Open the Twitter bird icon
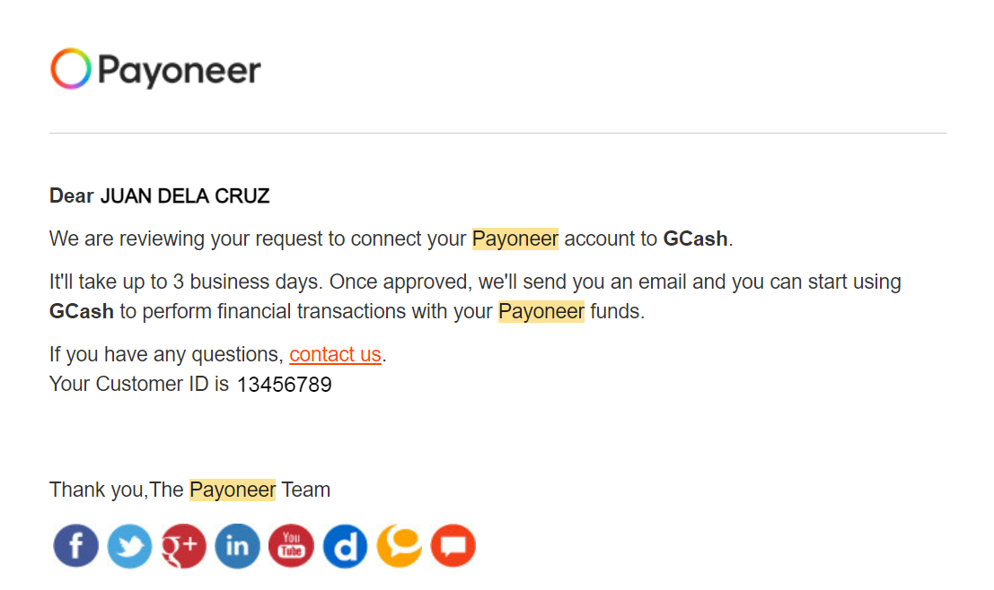This screenshot has width=994, height=590. click(x=130, y=546)
